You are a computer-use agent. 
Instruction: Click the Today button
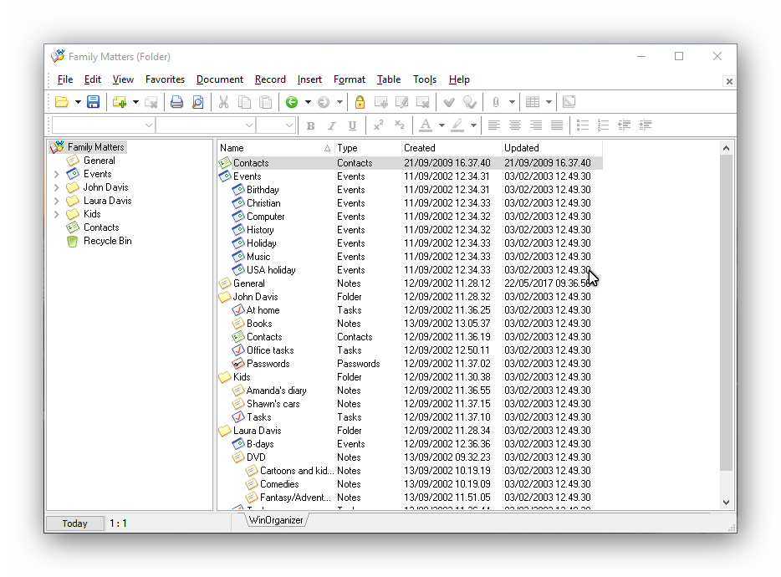[x=74, y=523]
